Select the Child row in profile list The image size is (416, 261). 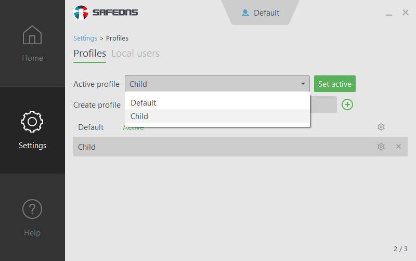[x=208, y=147]
